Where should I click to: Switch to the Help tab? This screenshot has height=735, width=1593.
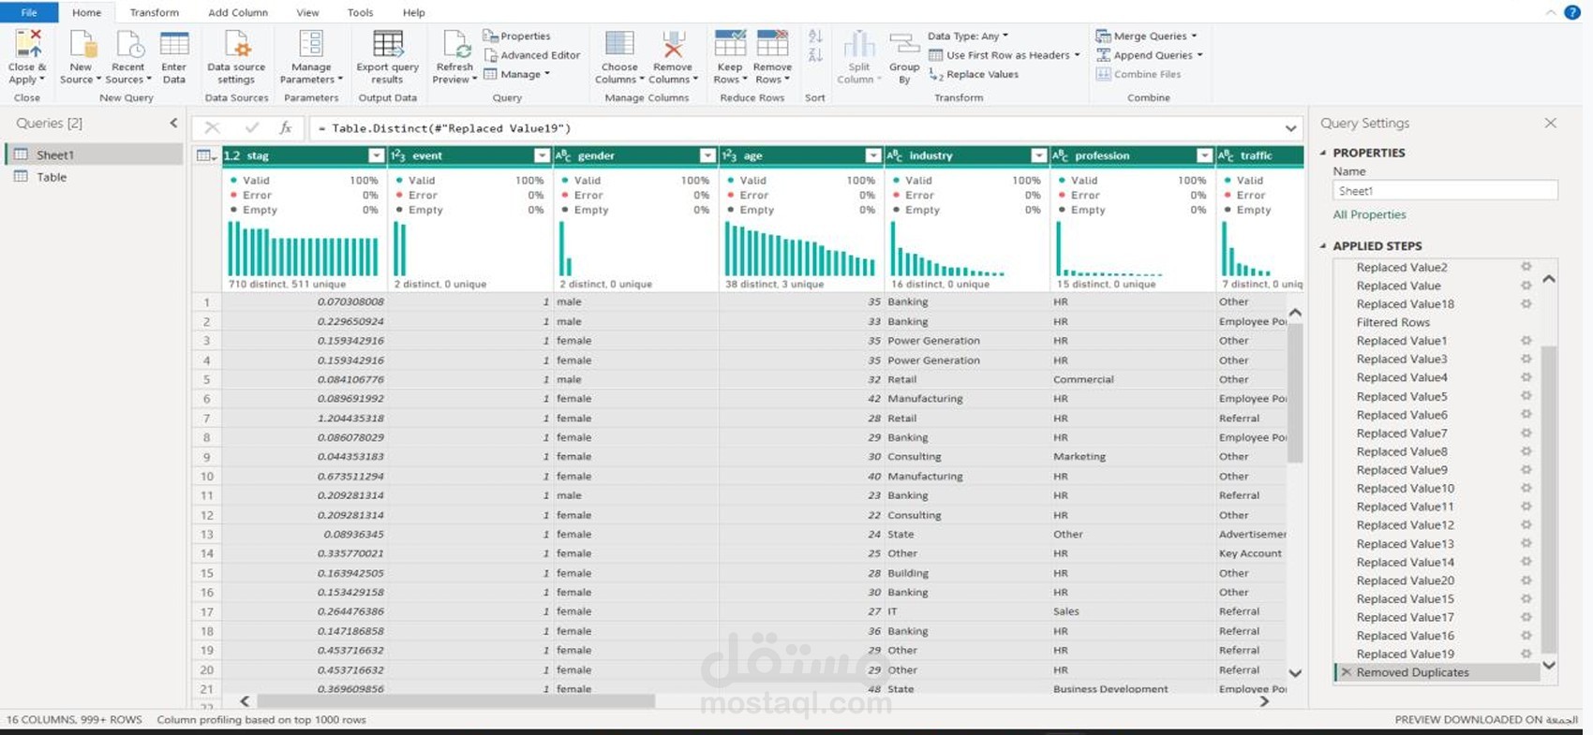point(413,12)
